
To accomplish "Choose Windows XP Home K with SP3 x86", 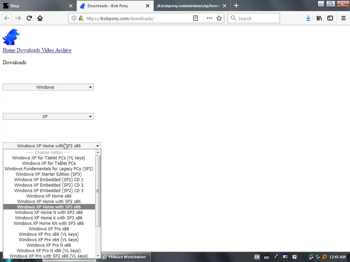I will coord(49,218).
